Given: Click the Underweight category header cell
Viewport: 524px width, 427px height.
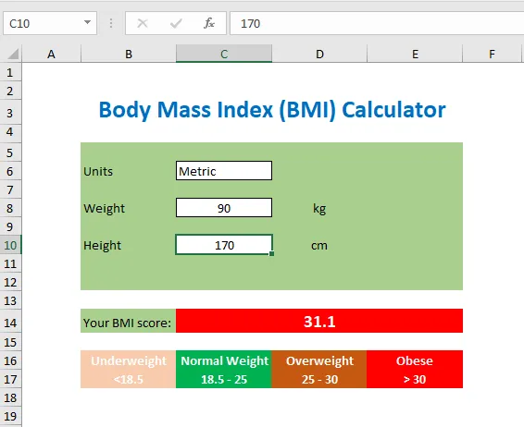Looking at the screenshot, I should point(129,360).
